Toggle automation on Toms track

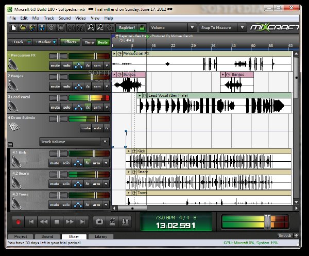tap(78, 205)
